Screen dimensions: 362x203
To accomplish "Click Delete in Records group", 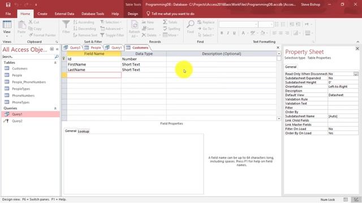I will [149, 35].
